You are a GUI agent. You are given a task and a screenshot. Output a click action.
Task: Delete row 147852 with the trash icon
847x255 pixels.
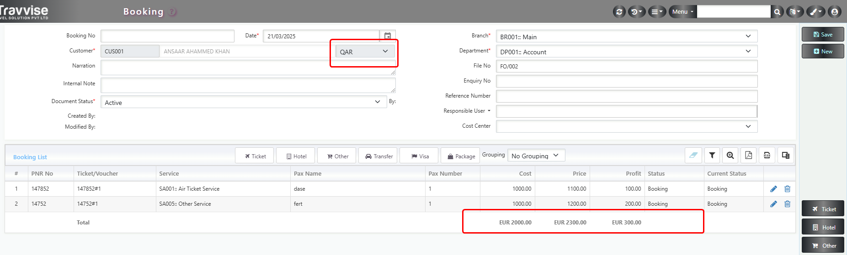(x=787, y=189)
